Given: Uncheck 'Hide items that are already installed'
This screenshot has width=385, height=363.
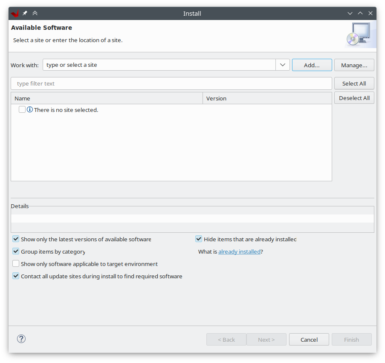Looking at the screenshot, I should pos(199,239).
